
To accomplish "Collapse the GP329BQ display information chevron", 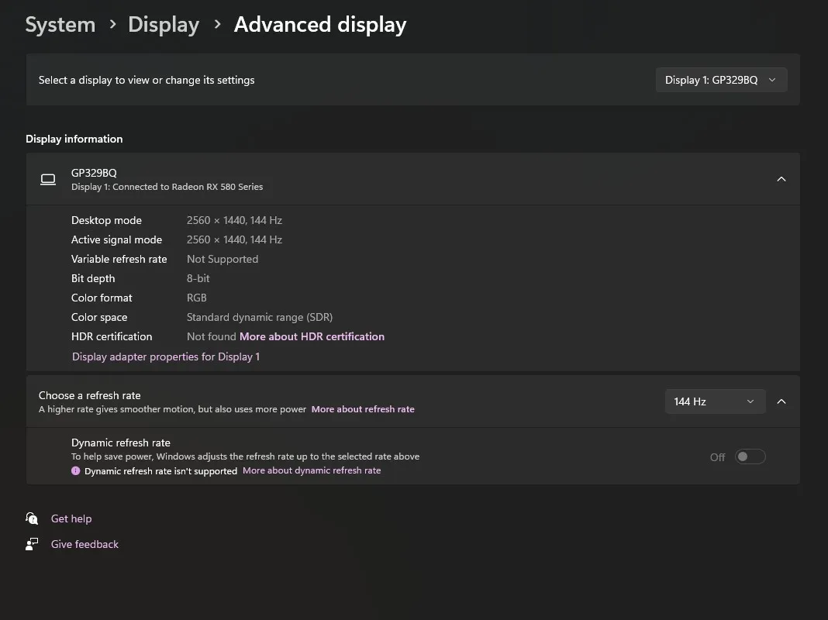I will [781, 179].
